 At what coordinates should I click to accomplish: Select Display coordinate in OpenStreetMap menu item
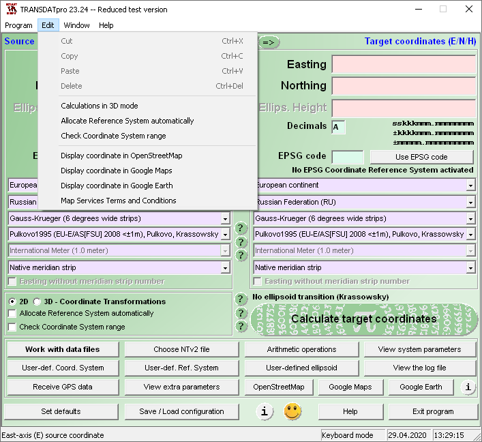pos(147,156)
